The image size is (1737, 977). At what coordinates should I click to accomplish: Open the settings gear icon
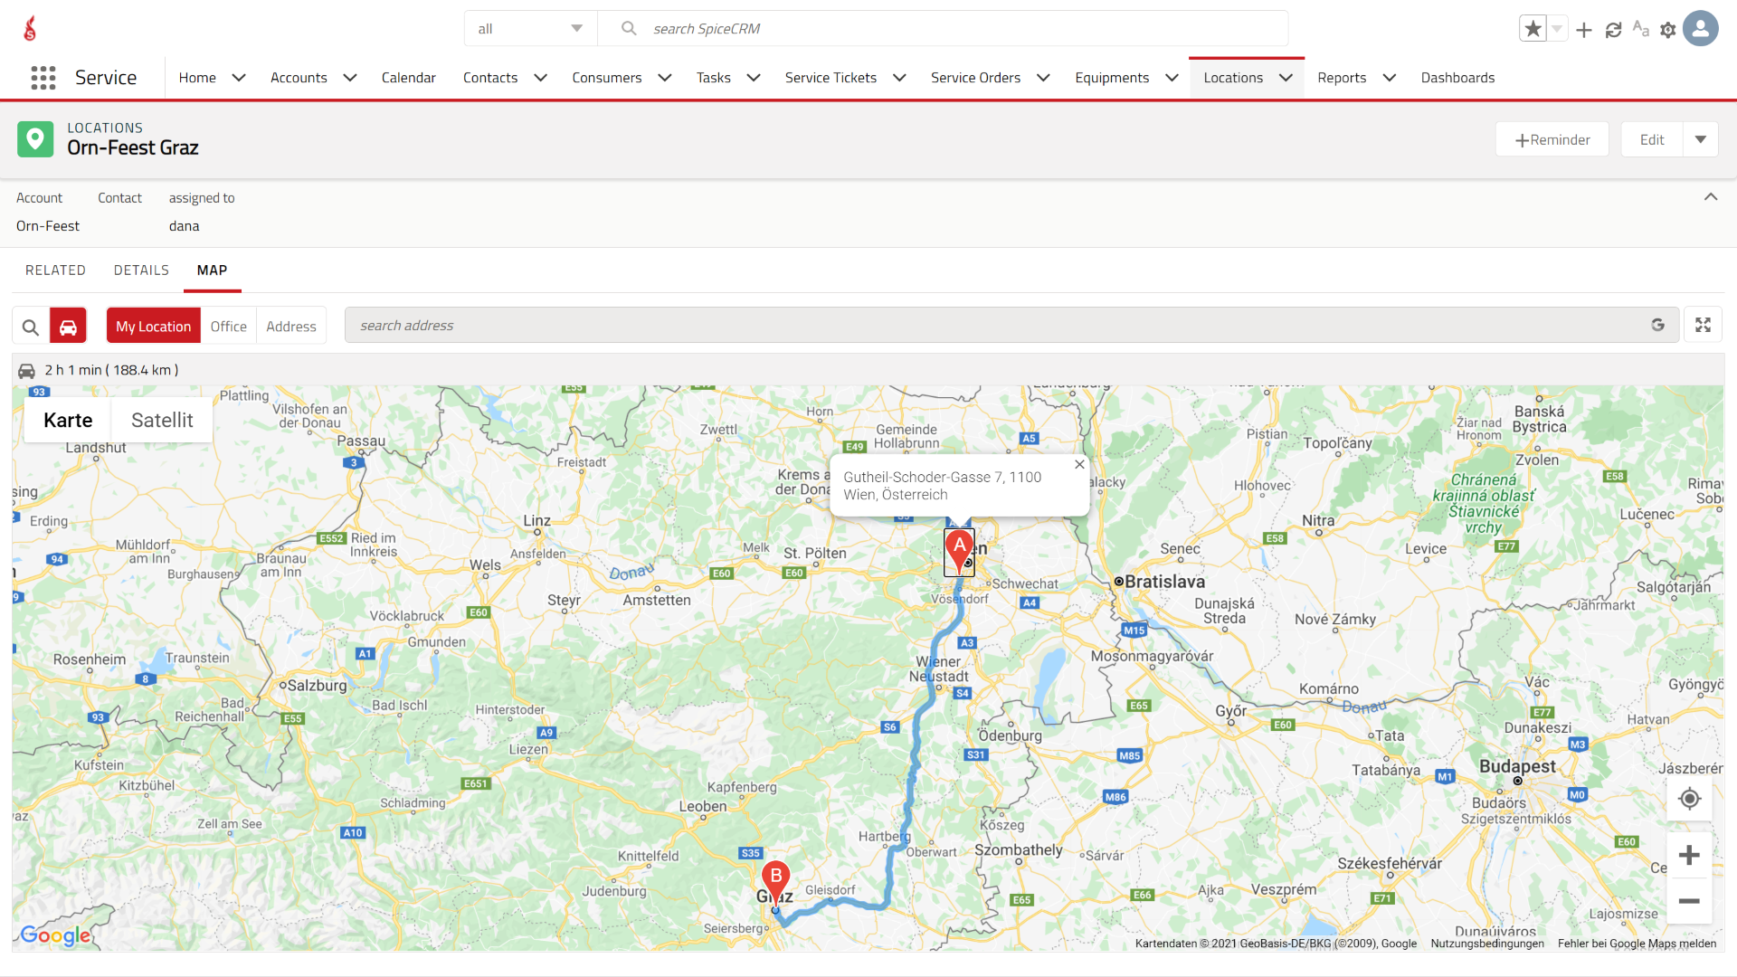(x=1668, y=30)
